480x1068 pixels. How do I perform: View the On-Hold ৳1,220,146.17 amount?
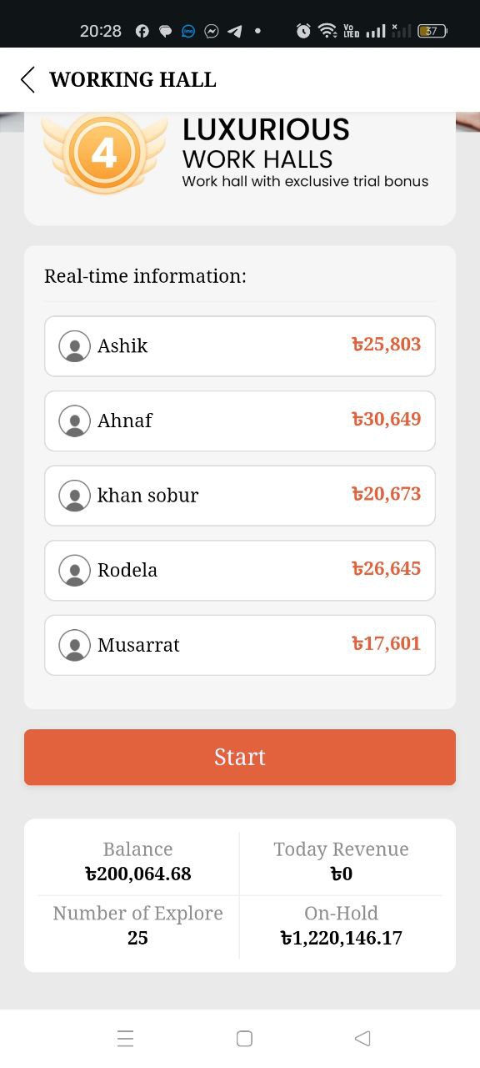(341, 938)
